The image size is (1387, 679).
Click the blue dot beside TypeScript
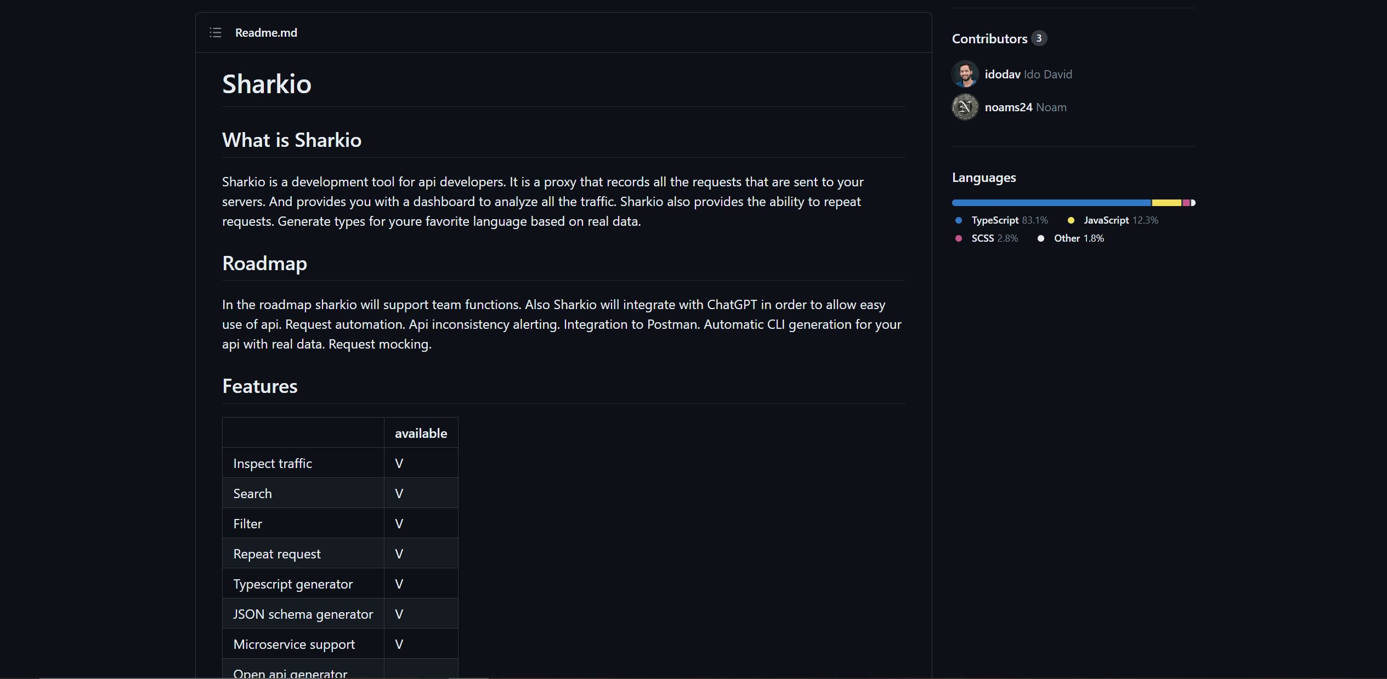pyautogui.click(x=958, y=220)
